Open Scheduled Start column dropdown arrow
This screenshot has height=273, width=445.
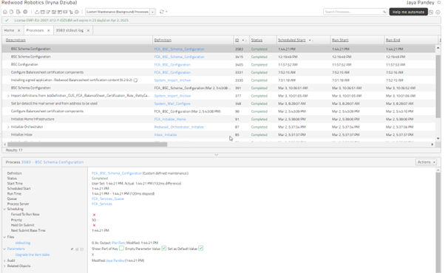click(310, 41)
